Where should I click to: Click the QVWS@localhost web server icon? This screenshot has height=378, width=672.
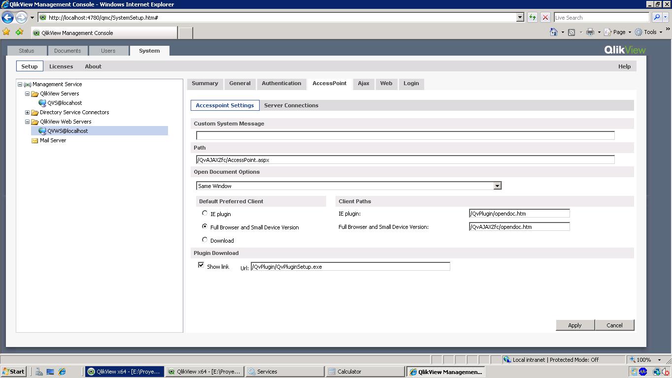(x=42, y=131)
